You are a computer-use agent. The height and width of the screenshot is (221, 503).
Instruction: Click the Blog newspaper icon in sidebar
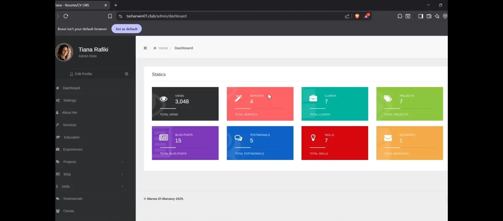pos(58,174)
